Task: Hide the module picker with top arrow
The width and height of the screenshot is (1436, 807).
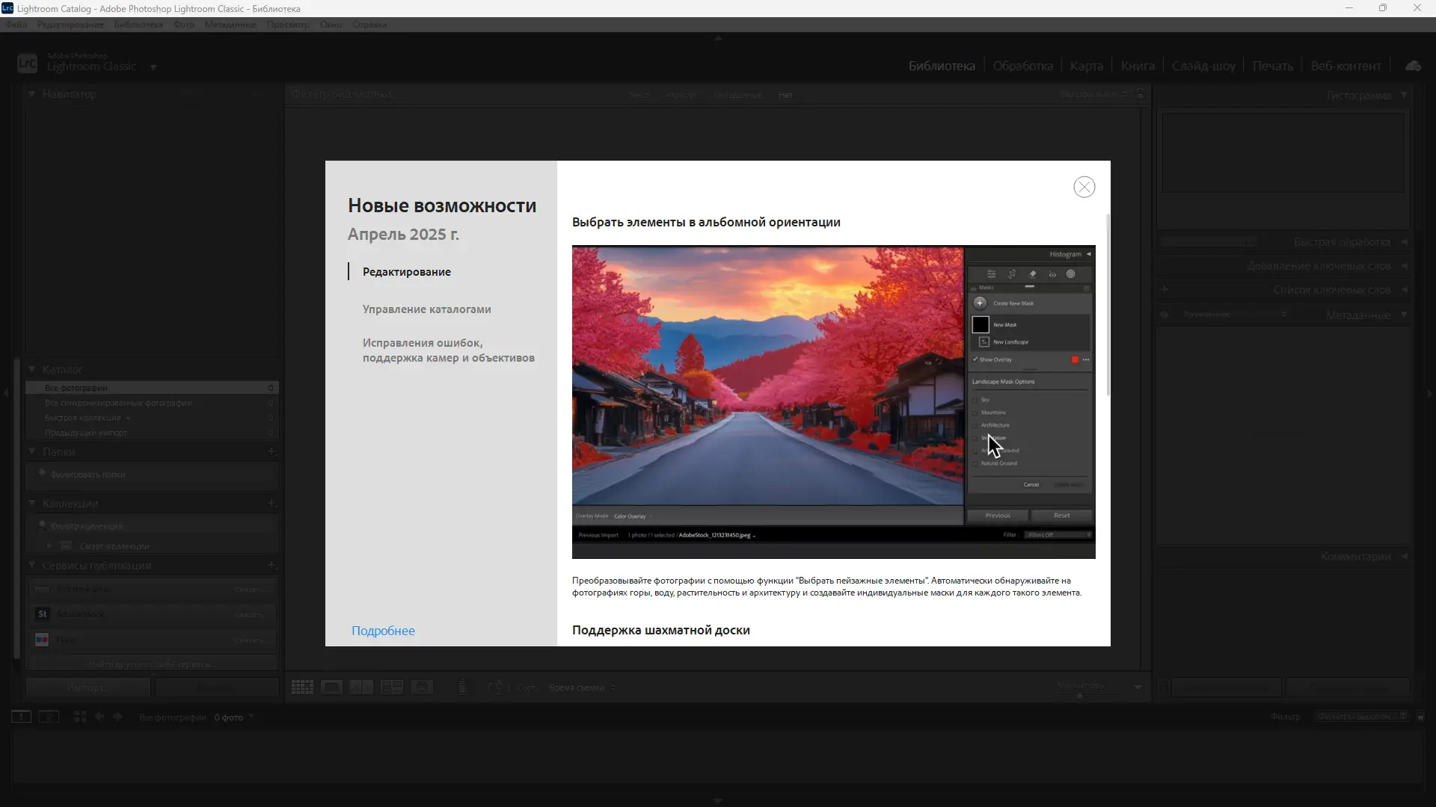Action: tap(718, 38)
